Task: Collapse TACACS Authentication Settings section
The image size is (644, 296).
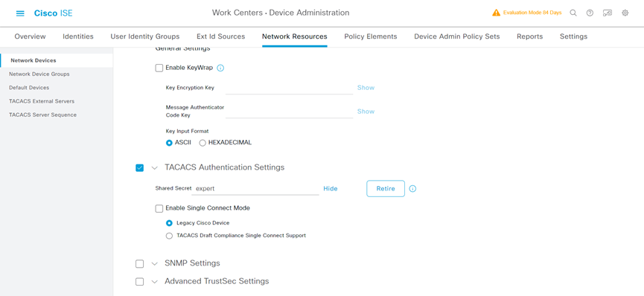Action: coord(154,167)
